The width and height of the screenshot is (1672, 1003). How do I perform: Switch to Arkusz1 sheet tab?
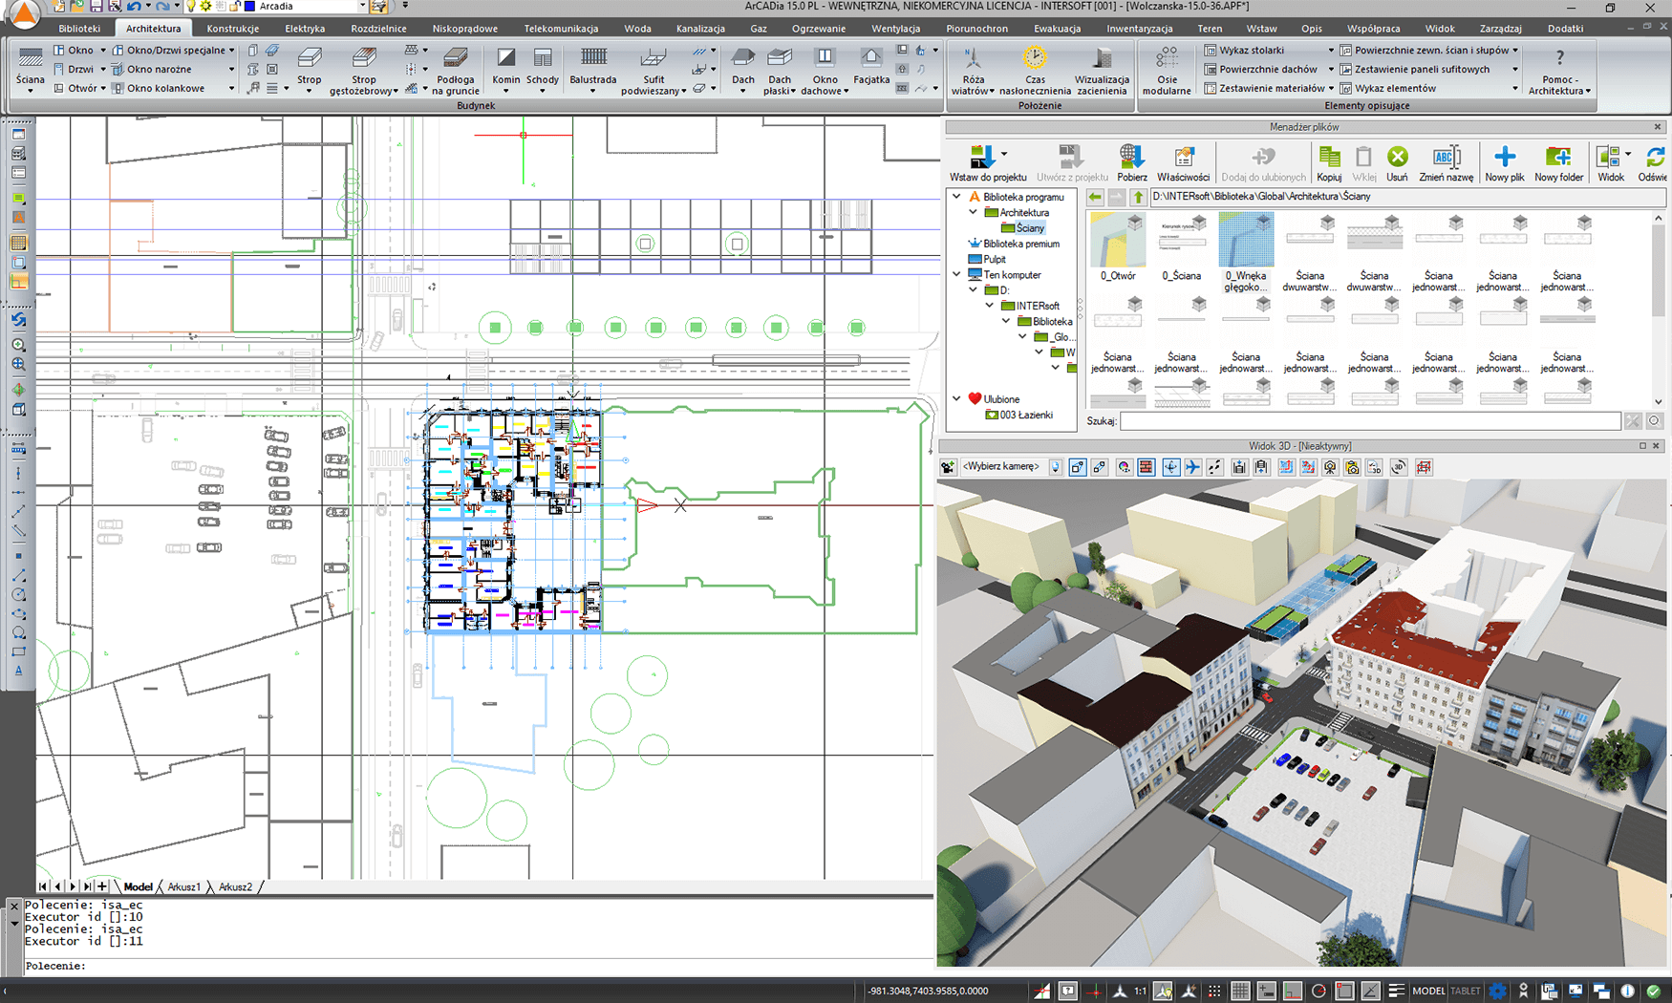(184, 886)
